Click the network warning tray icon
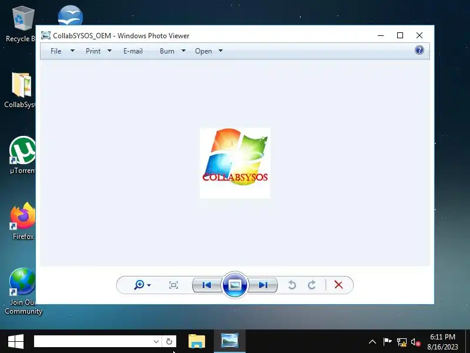Image resolution: width=470 pixels, height=353 pixels. [x=402, y=342]
